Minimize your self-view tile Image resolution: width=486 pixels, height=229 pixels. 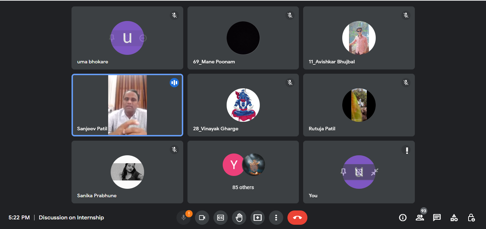pos(374,172)
